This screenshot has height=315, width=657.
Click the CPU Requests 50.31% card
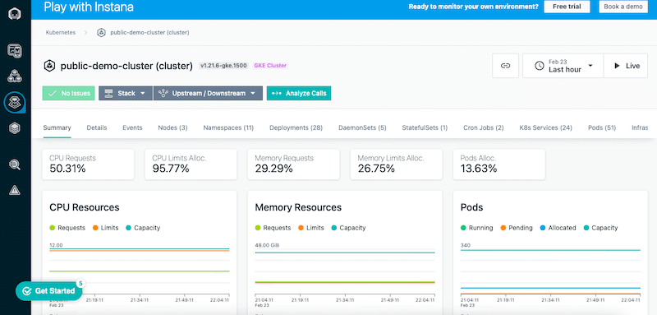(x=88, y=164)
